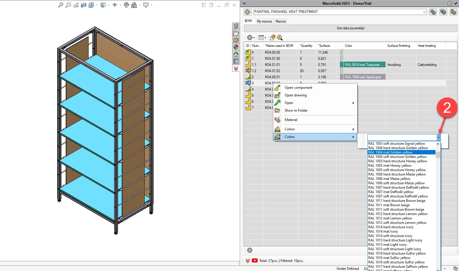Expand the Apply Scene dropdown arrow
The image size is (459, 271).
(x=140, y=5)
